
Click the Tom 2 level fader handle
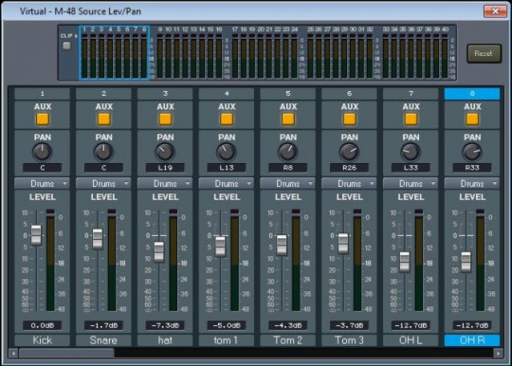282,245
